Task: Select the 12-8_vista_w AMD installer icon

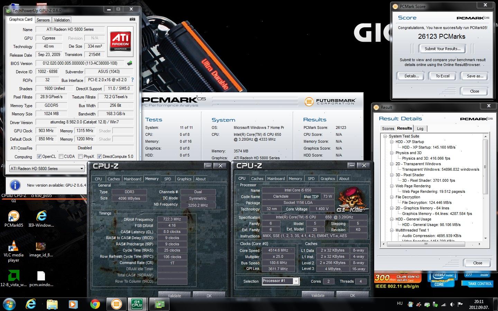Action: click(x=13, y=279)
